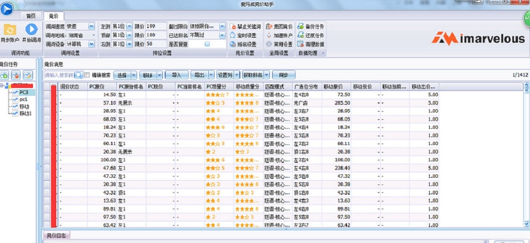Sort by PC质量分 column header
Image resolution: width=530 pixels, height=243 pixels.
[x=219, y=86]
